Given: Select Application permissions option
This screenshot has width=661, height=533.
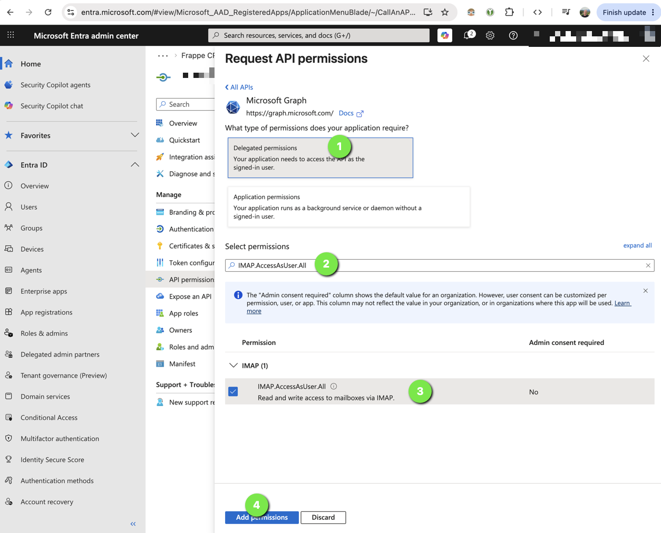Looking at the screenshot, I should click(x=348, y=206).
